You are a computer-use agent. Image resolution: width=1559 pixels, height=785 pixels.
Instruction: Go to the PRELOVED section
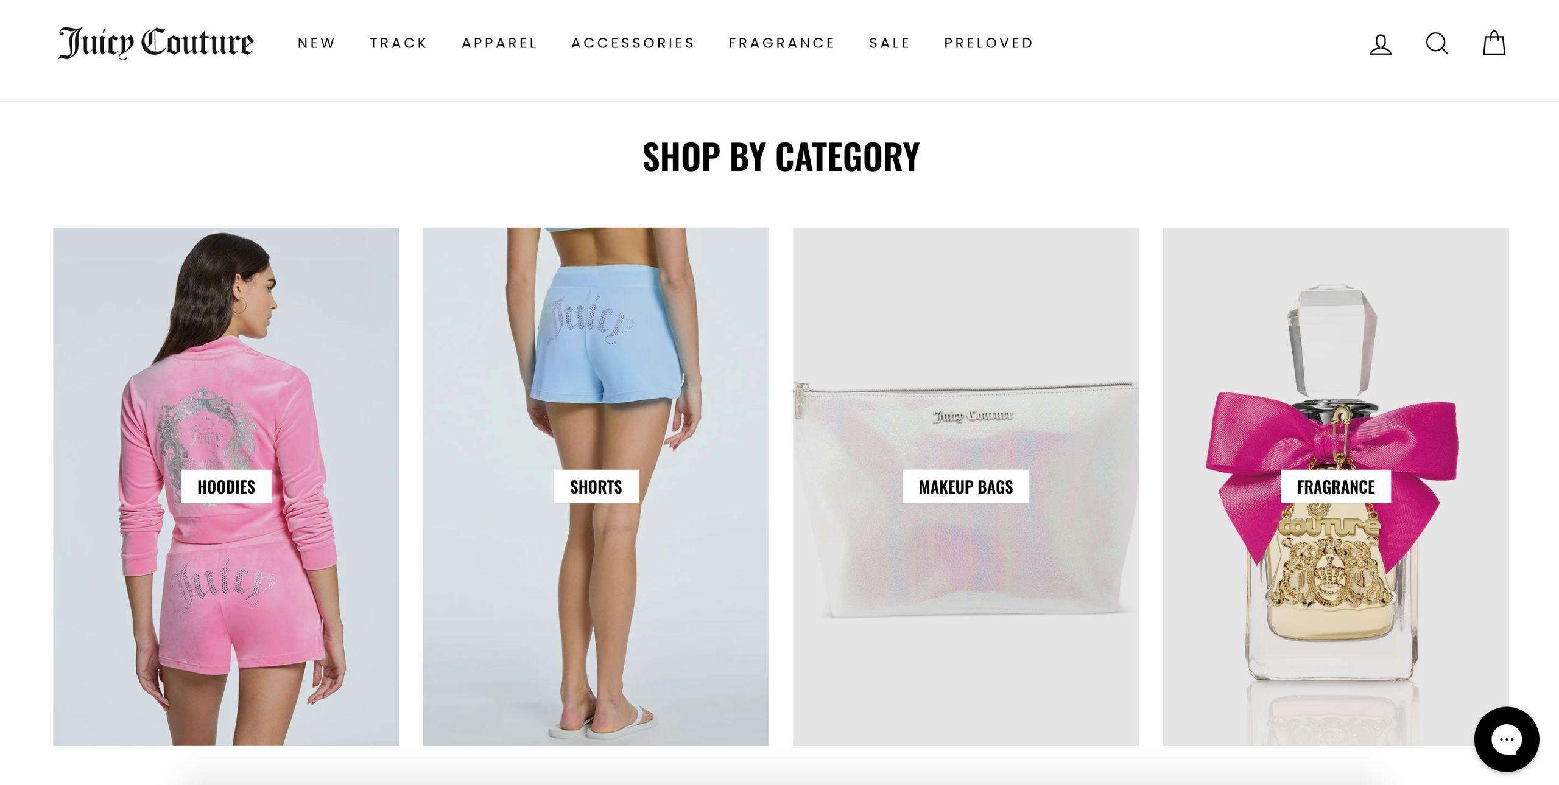pos(989,43)
